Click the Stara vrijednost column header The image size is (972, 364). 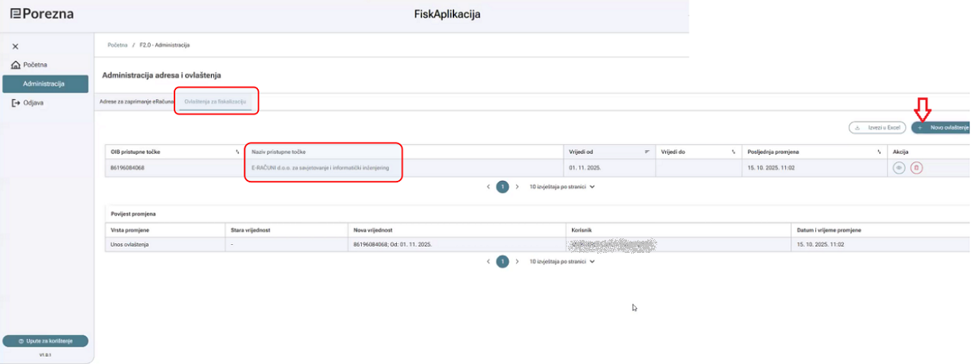285,229
